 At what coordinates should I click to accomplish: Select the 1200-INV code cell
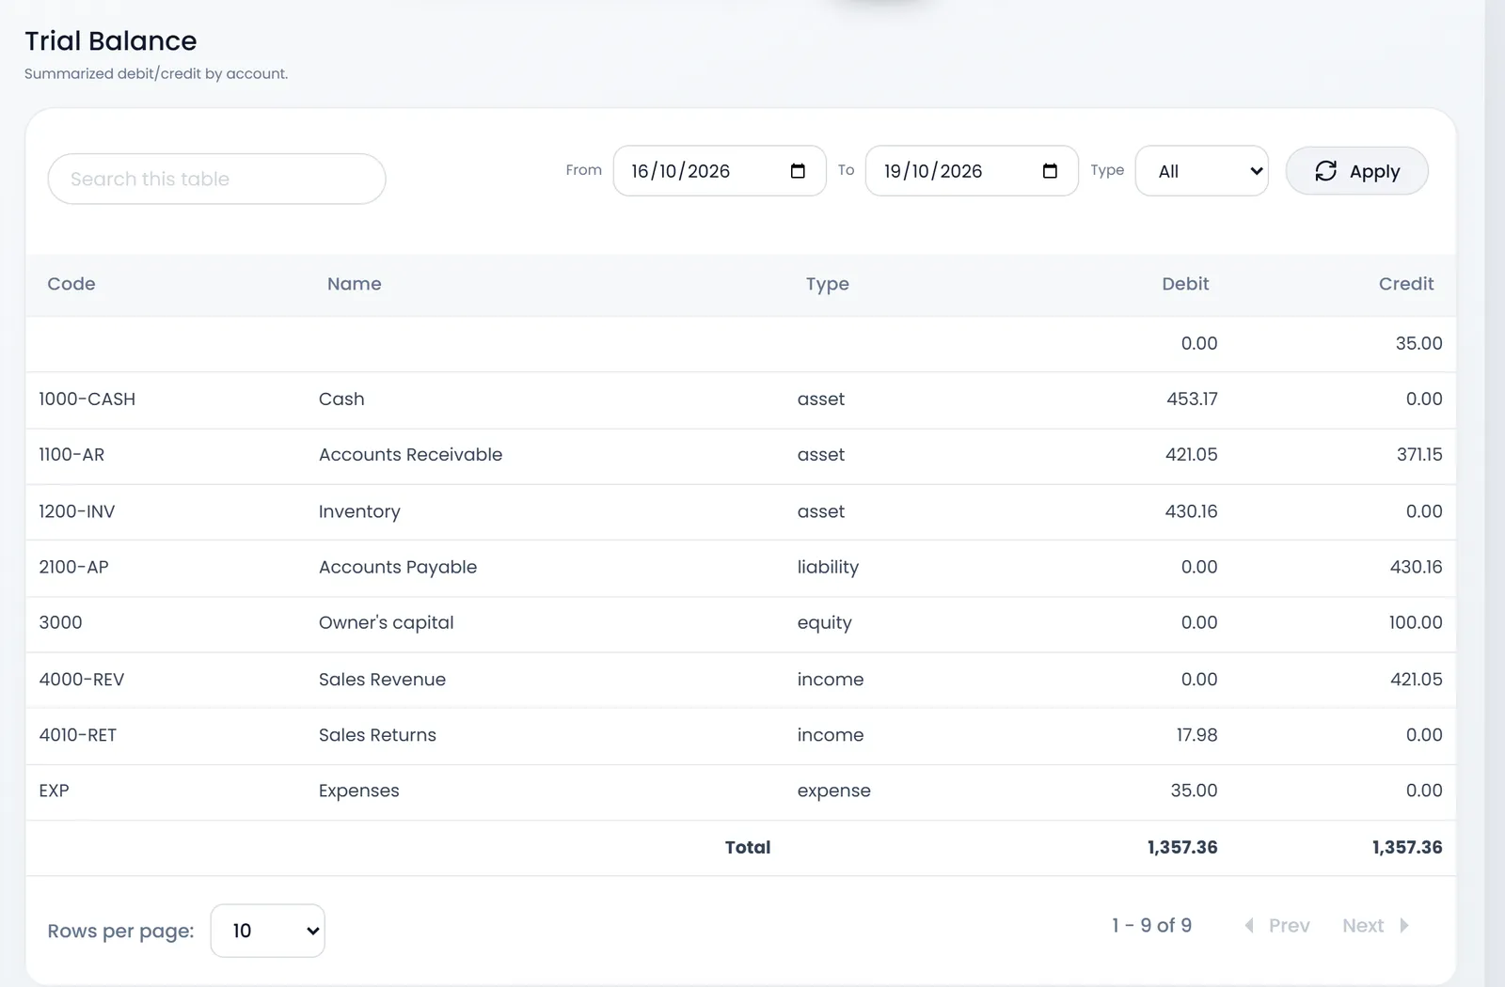[x=77, y=511]
